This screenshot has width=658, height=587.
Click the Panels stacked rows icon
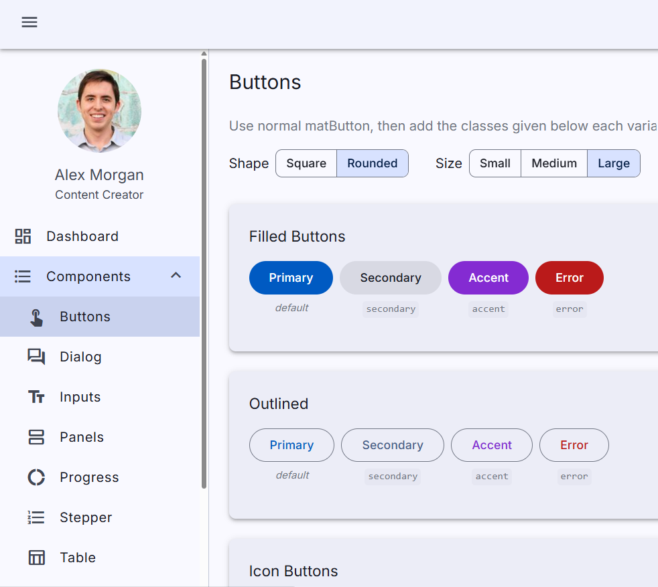pos(36,437)
